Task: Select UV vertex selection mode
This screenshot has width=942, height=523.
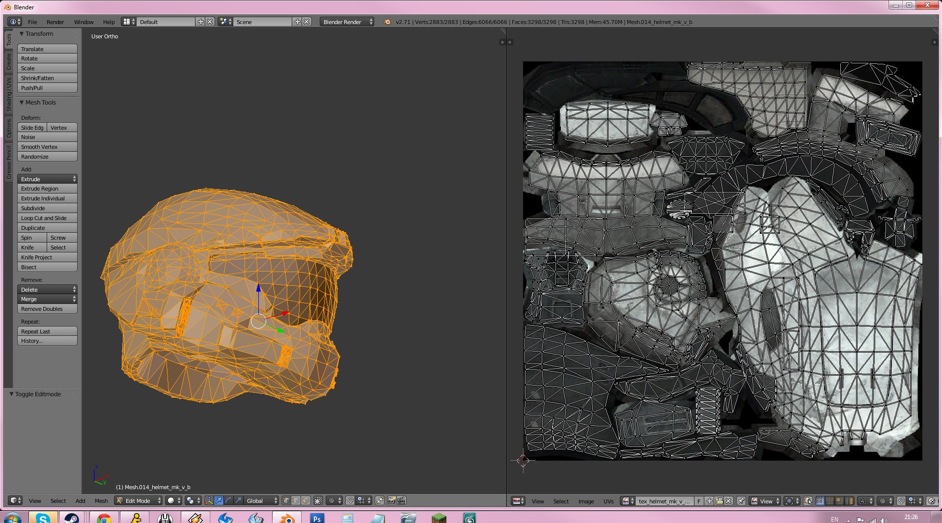Action: [x=819, y=501]
